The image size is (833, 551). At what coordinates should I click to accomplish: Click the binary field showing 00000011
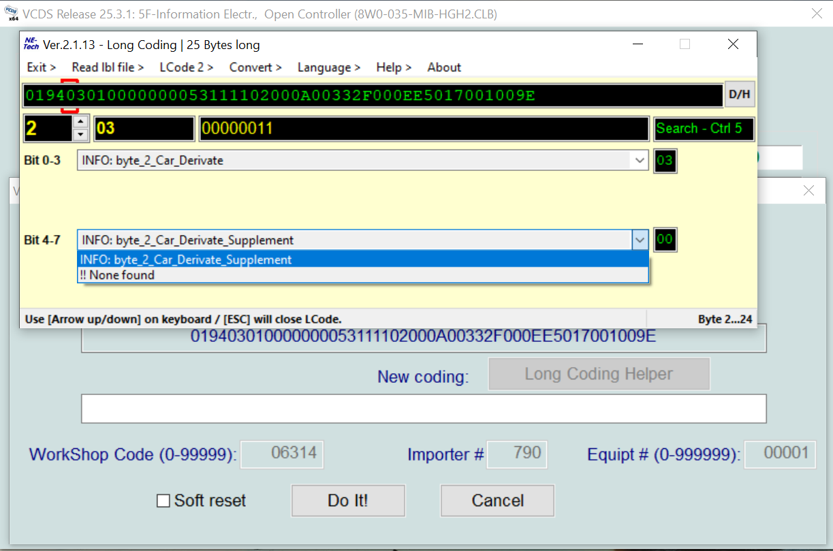pos(424,129)
